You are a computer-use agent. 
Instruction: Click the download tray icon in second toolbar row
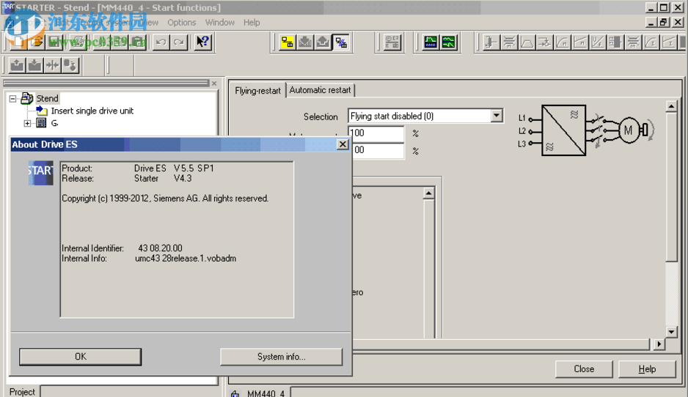pyautogui.click(x=34, y=65)
